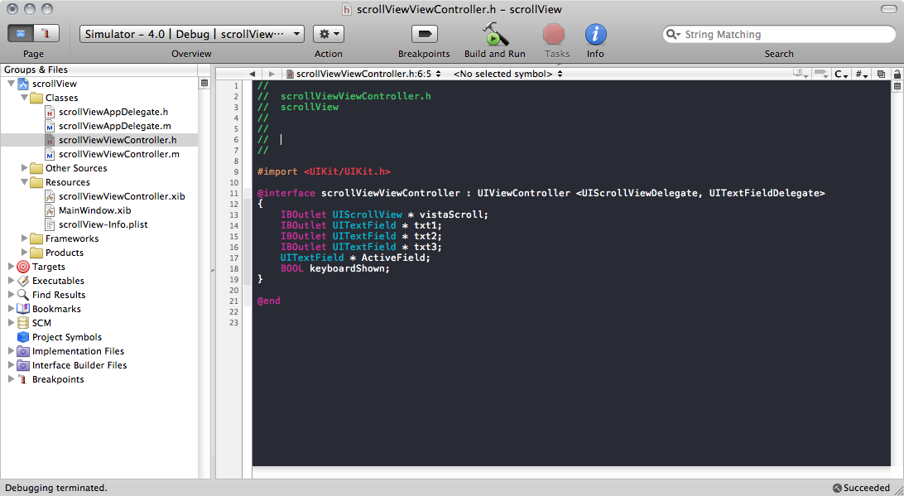Switch to the debug Page view button
The image size is (904, 496).
point(46,34)
